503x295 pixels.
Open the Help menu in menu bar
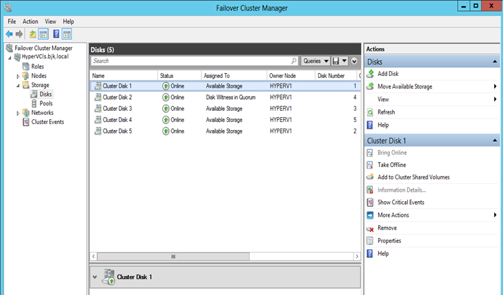pyautogui.click(x=69, y=21)
